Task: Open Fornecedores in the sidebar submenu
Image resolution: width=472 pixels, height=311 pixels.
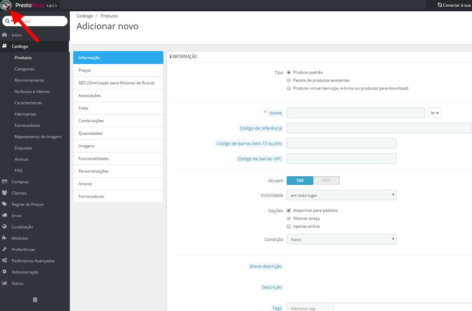Action: click(x=27, y=125)
